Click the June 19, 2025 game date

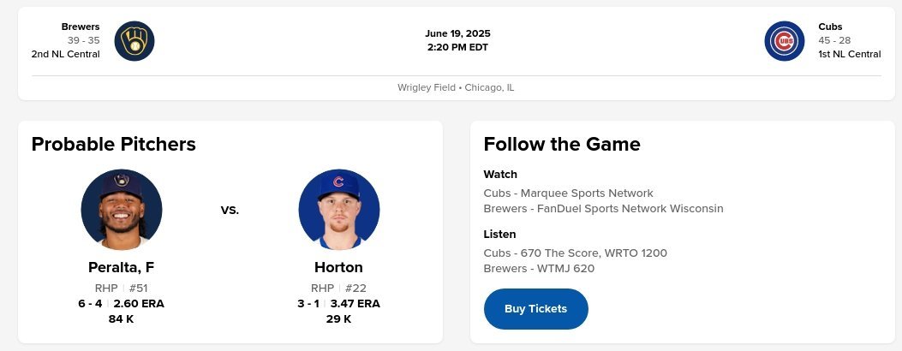[457, 33]
